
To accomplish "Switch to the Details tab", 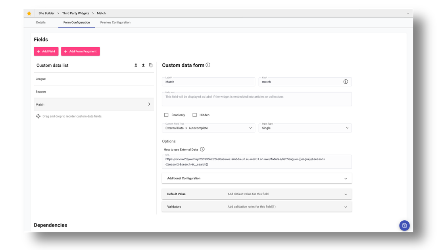I will [x=41, y=22].
